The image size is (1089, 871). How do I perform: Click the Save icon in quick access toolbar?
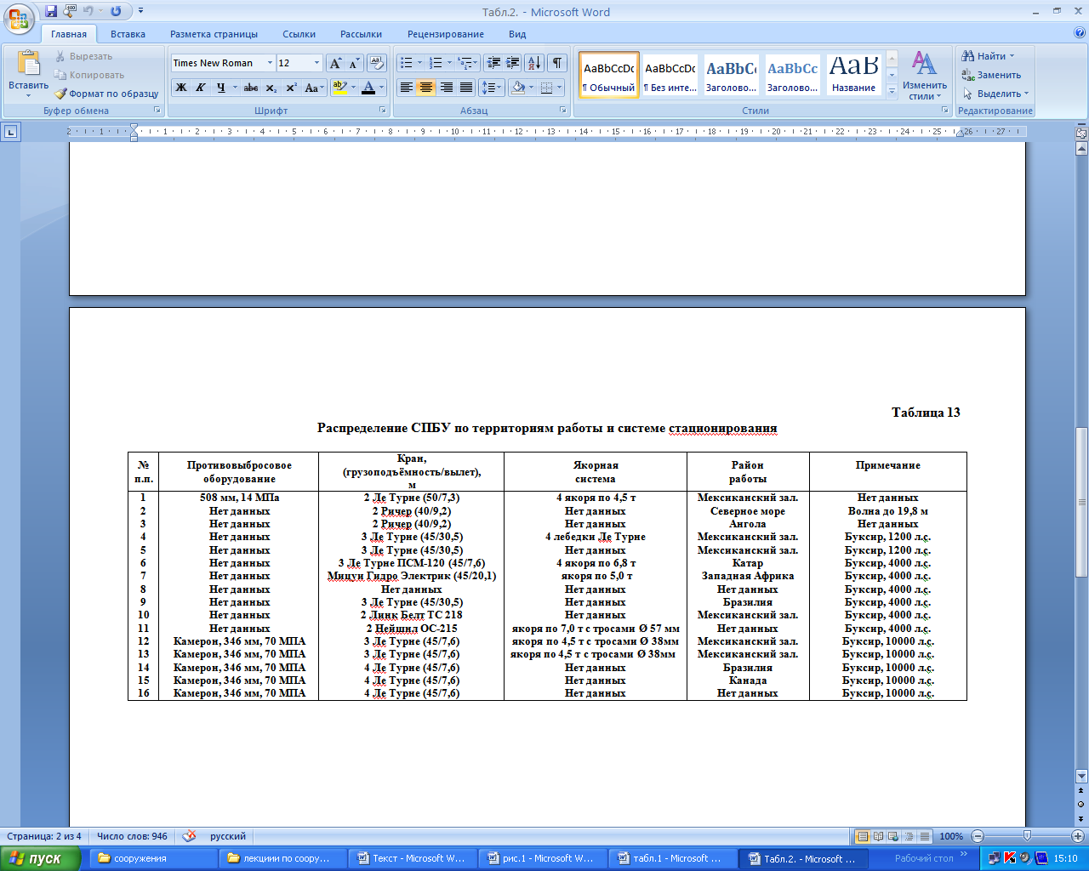click(x=51, y=12)
